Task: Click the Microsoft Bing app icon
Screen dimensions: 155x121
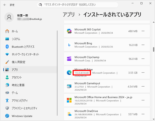Action: [69, 45]
